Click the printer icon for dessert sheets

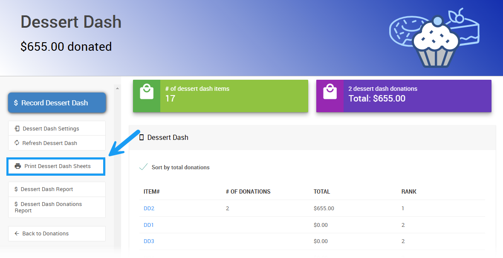(x=17, y=166)
